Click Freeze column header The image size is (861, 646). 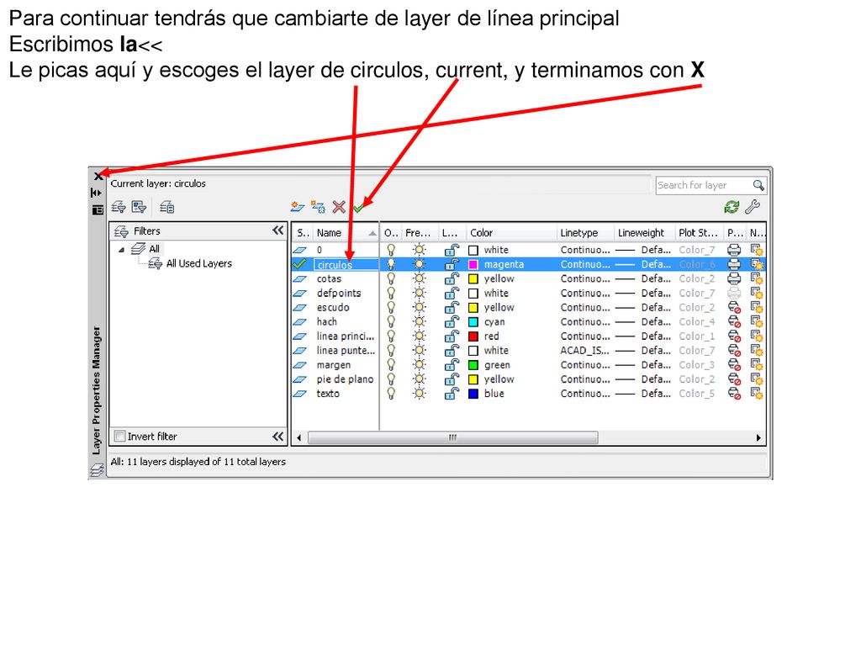point(420,233)
